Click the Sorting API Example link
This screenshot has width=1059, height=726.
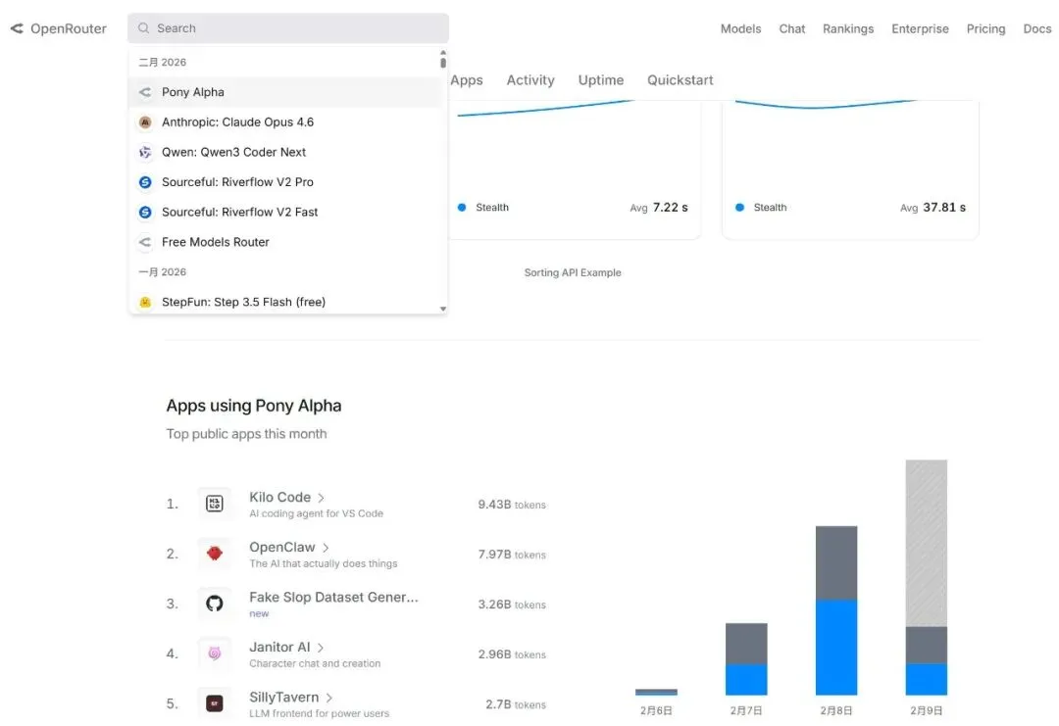573,272
